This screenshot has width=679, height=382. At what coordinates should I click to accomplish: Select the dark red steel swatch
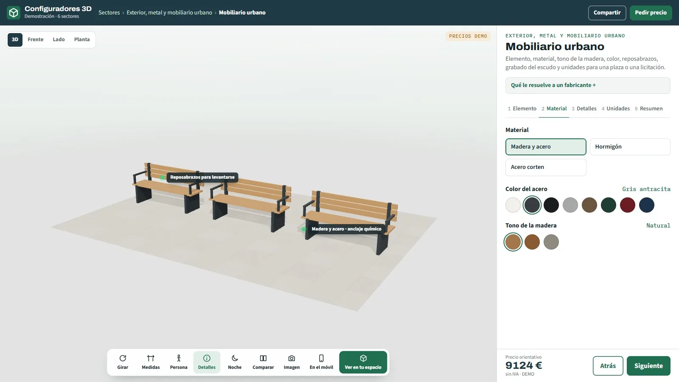point(628,205)
